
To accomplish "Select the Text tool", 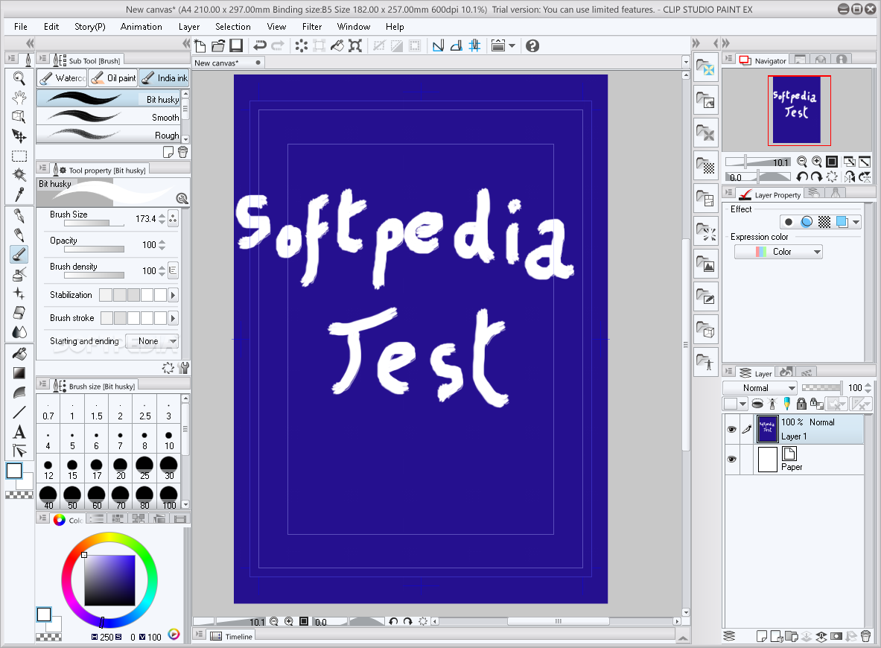I will (19, 431).
